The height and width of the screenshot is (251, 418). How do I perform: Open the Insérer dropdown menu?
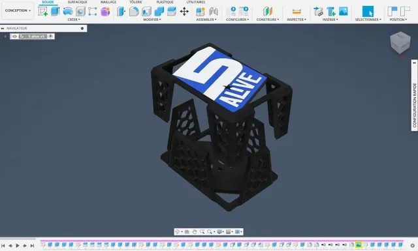330,20
